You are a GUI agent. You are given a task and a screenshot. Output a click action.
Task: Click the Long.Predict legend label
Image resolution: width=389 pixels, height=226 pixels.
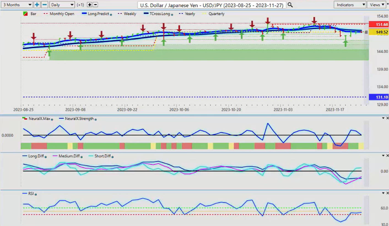point(99,14)
